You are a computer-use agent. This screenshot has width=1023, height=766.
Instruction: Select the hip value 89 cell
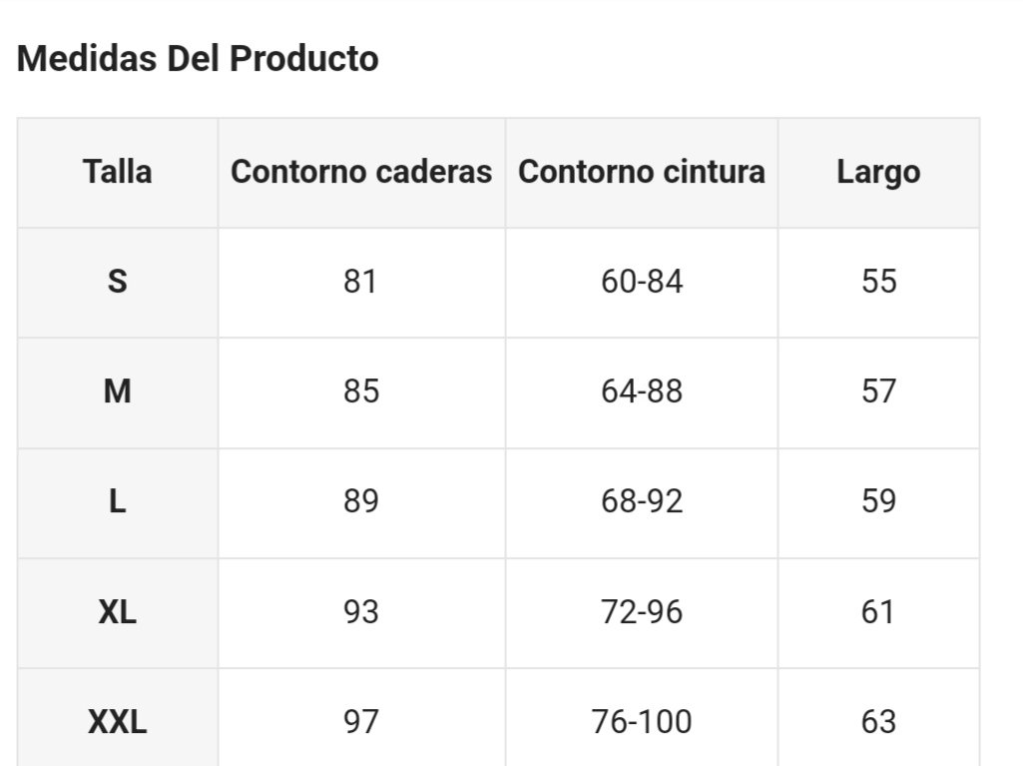click(361, 502)
